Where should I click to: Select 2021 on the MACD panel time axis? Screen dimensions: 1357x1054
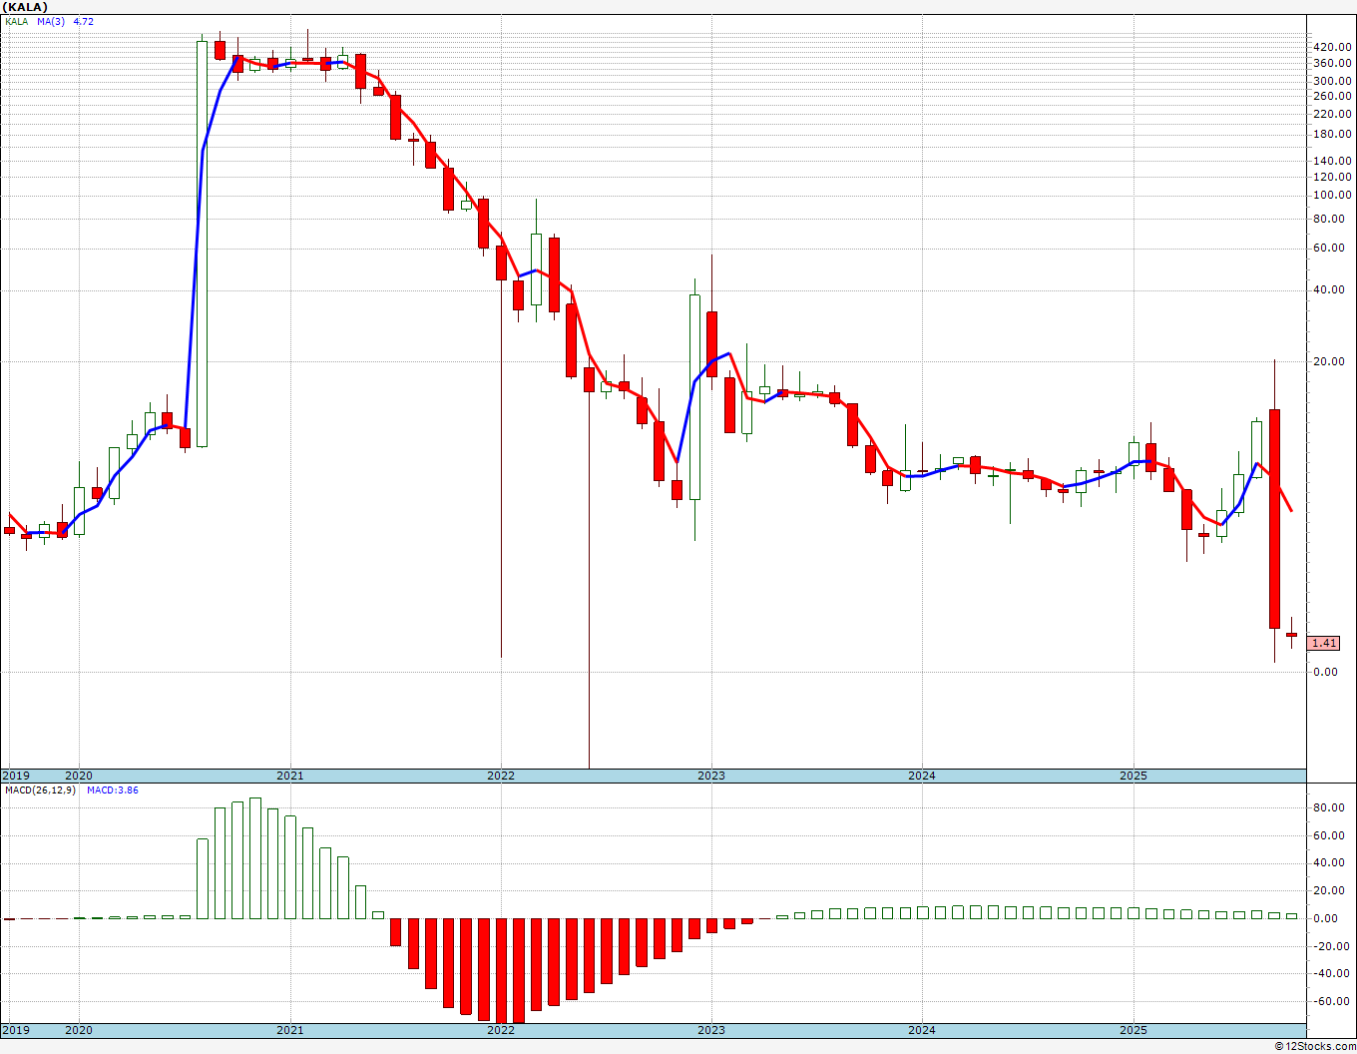289,1030
